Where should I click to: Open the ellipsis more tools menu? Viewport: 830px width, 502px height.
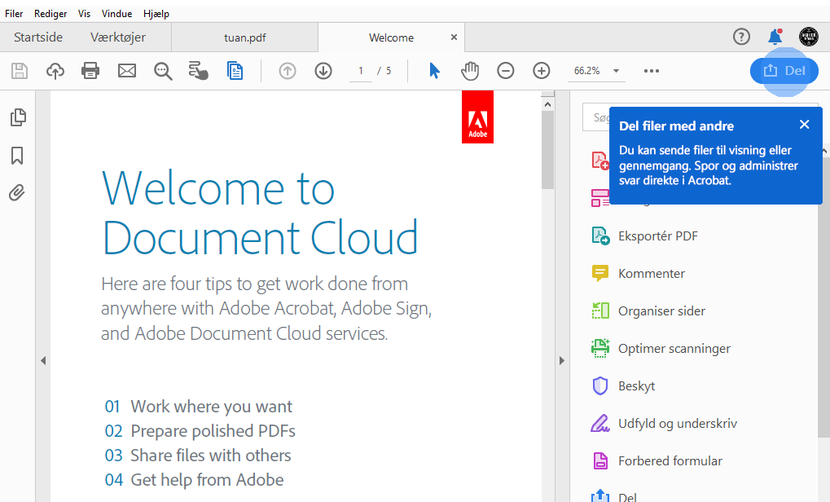[650, 71]
